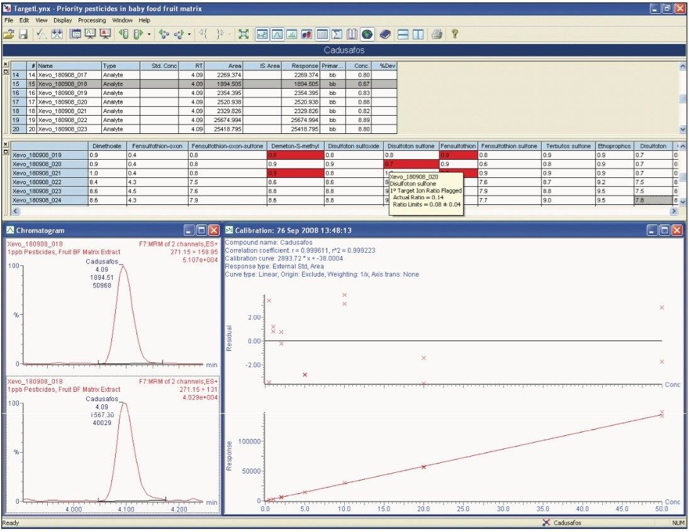Click the Conc. column header

(361, 65)
